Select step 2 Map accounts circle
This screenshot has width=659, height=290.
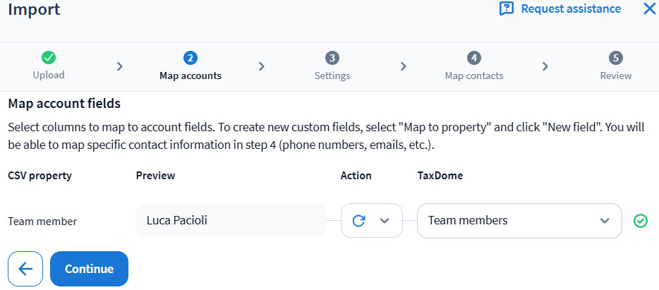coord(190,58)
